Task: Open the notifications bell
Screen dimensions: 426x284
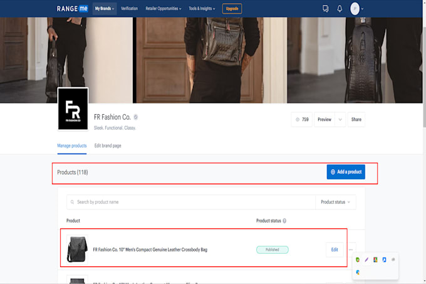Action: tap(340, 9)
